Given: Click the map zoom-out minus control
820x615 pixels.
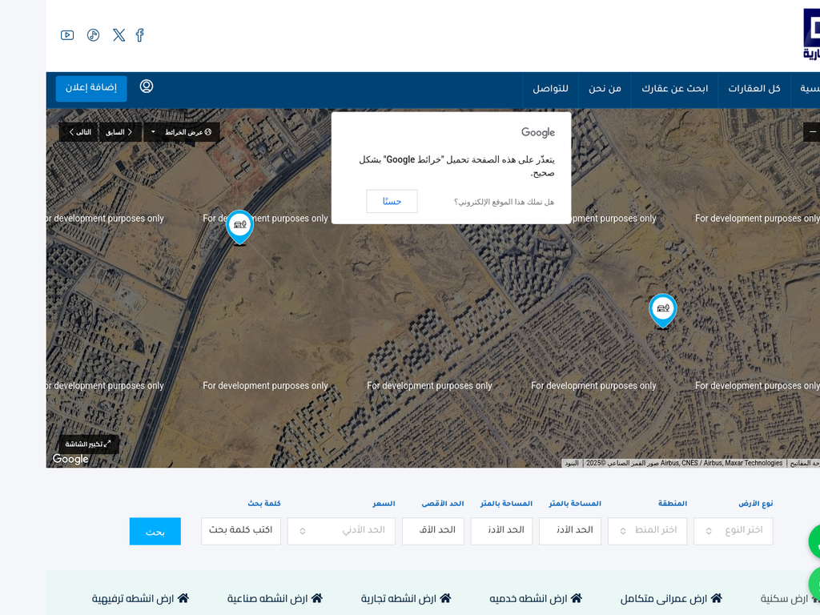Looking at the screenshot, I should click(812, 131).
